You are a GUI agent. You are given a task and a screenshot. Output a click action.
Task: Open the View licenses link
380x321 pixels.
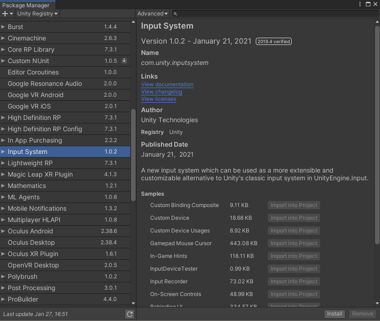pyautogui.click(x=159, y=99)
